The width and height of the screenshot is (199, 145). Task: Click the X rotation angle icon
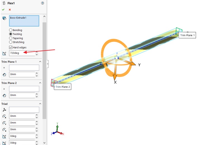pos(4,136)
